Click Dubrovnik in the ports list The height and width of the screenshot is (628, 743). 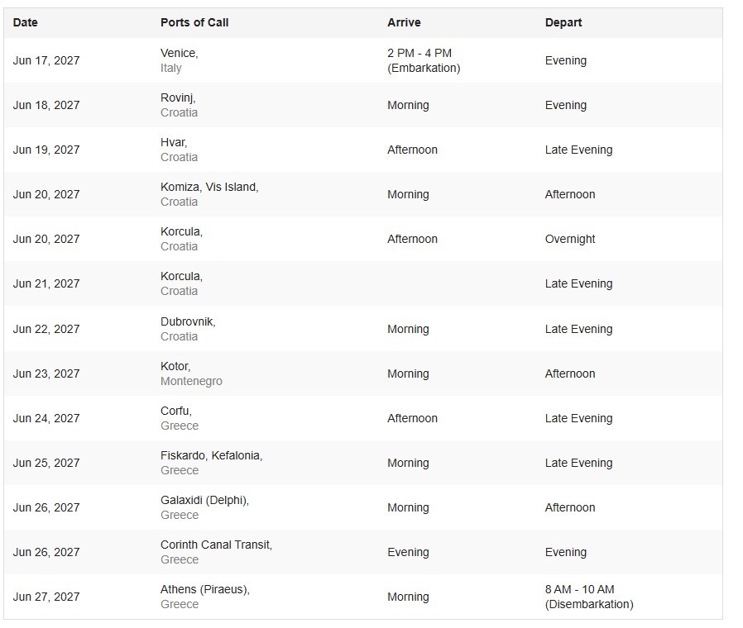coord(188,321)
